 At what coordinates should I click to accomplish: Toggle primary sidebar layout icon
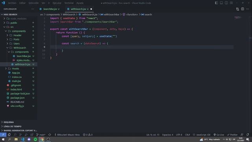(x=216, y=3)
